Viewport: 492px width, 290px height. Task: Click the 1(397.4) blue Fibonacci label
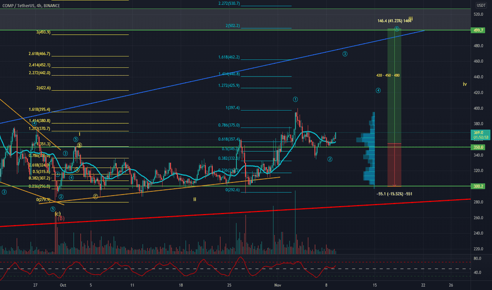pyautogui.click(x=232, y=108)
